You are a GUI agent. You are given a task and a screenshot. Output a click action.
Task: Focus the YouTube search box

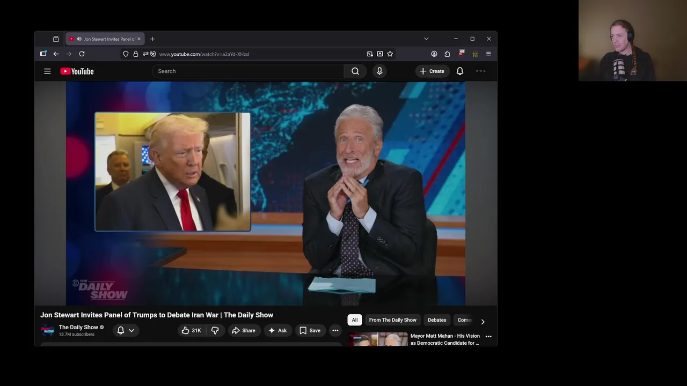248,71
